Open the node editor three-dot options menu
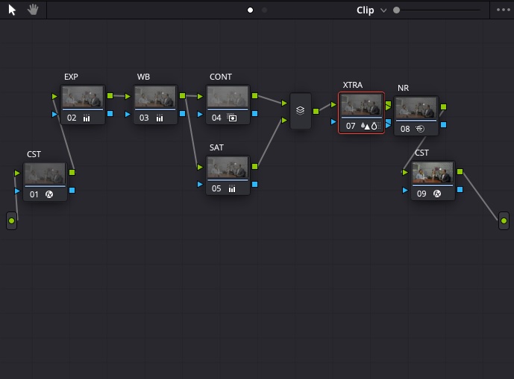Image resolution: width=514 pixels, height=379 pixels. tap(503, 10)
